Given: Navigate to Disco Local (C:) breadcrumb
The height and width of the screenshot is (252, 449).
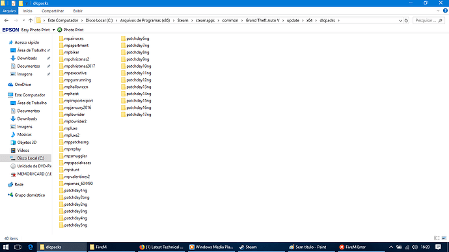Looking at the screenshot, I should 99,20.
